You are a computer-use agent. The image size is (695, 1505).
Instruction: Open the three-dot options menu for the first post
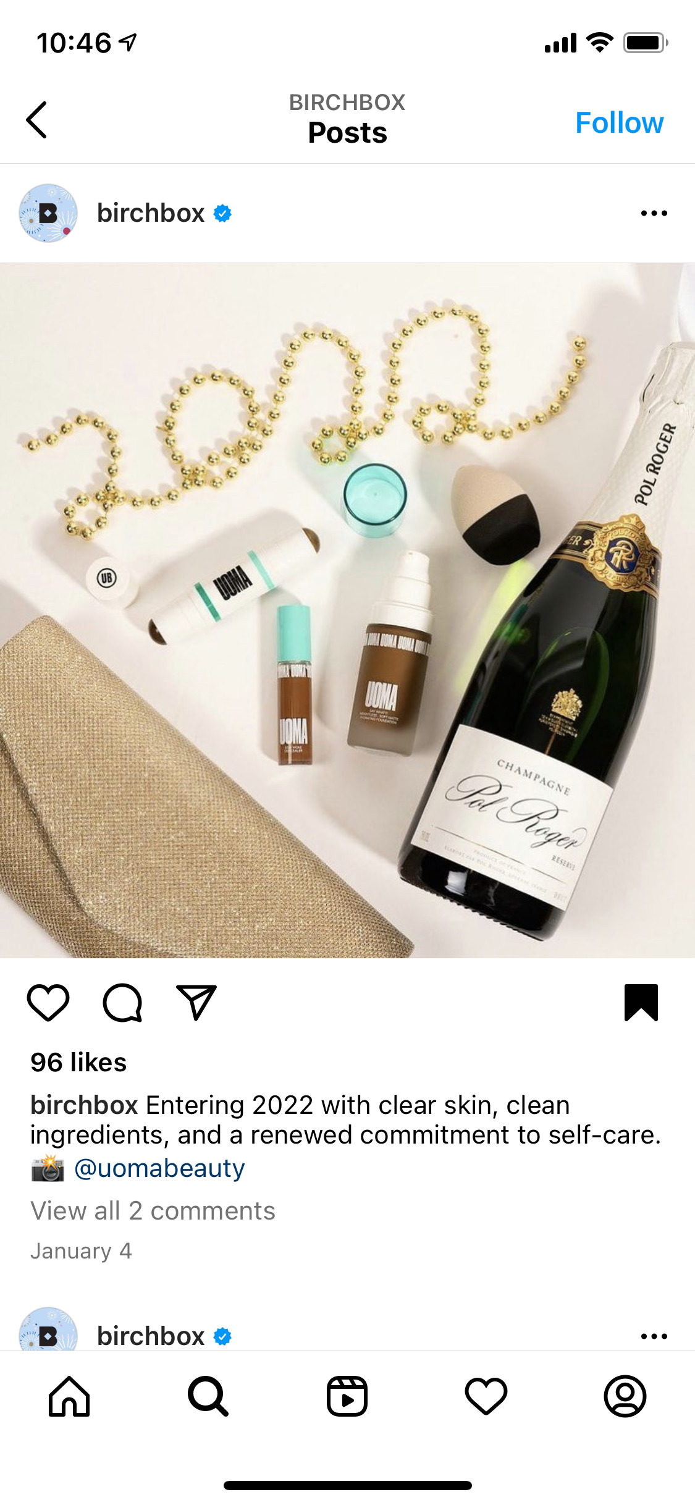pyautogui.click(x=654, y=213)
